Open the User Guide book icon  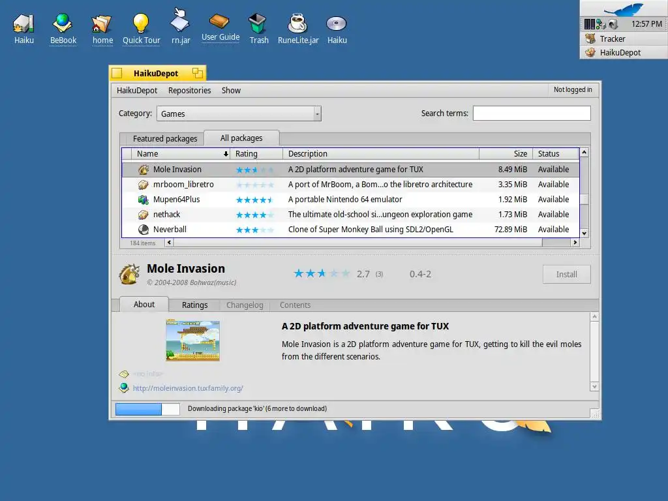(x=219, y=20)
